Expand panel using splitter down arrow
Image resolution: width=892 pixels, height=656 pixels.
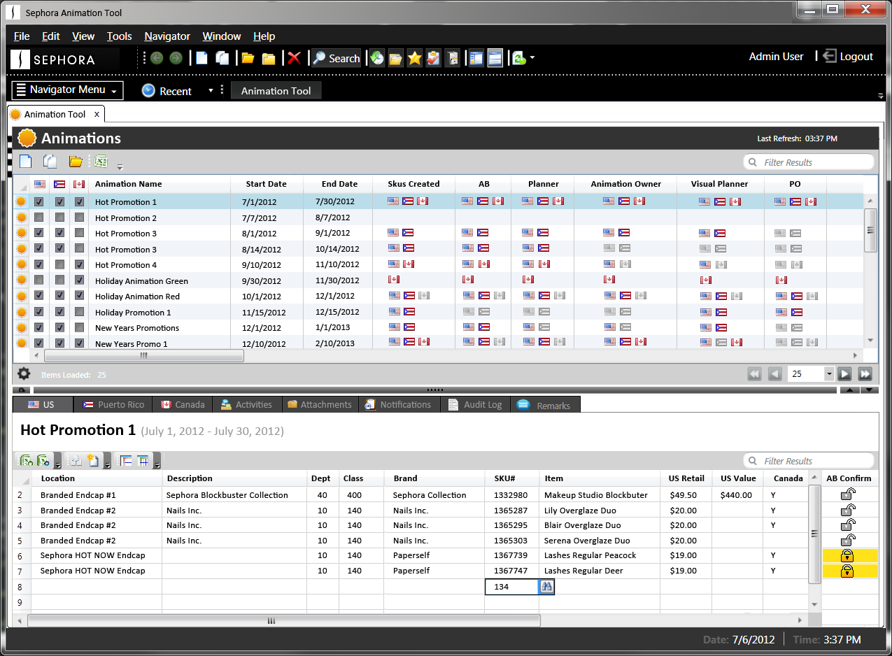[x=868, y=390]
